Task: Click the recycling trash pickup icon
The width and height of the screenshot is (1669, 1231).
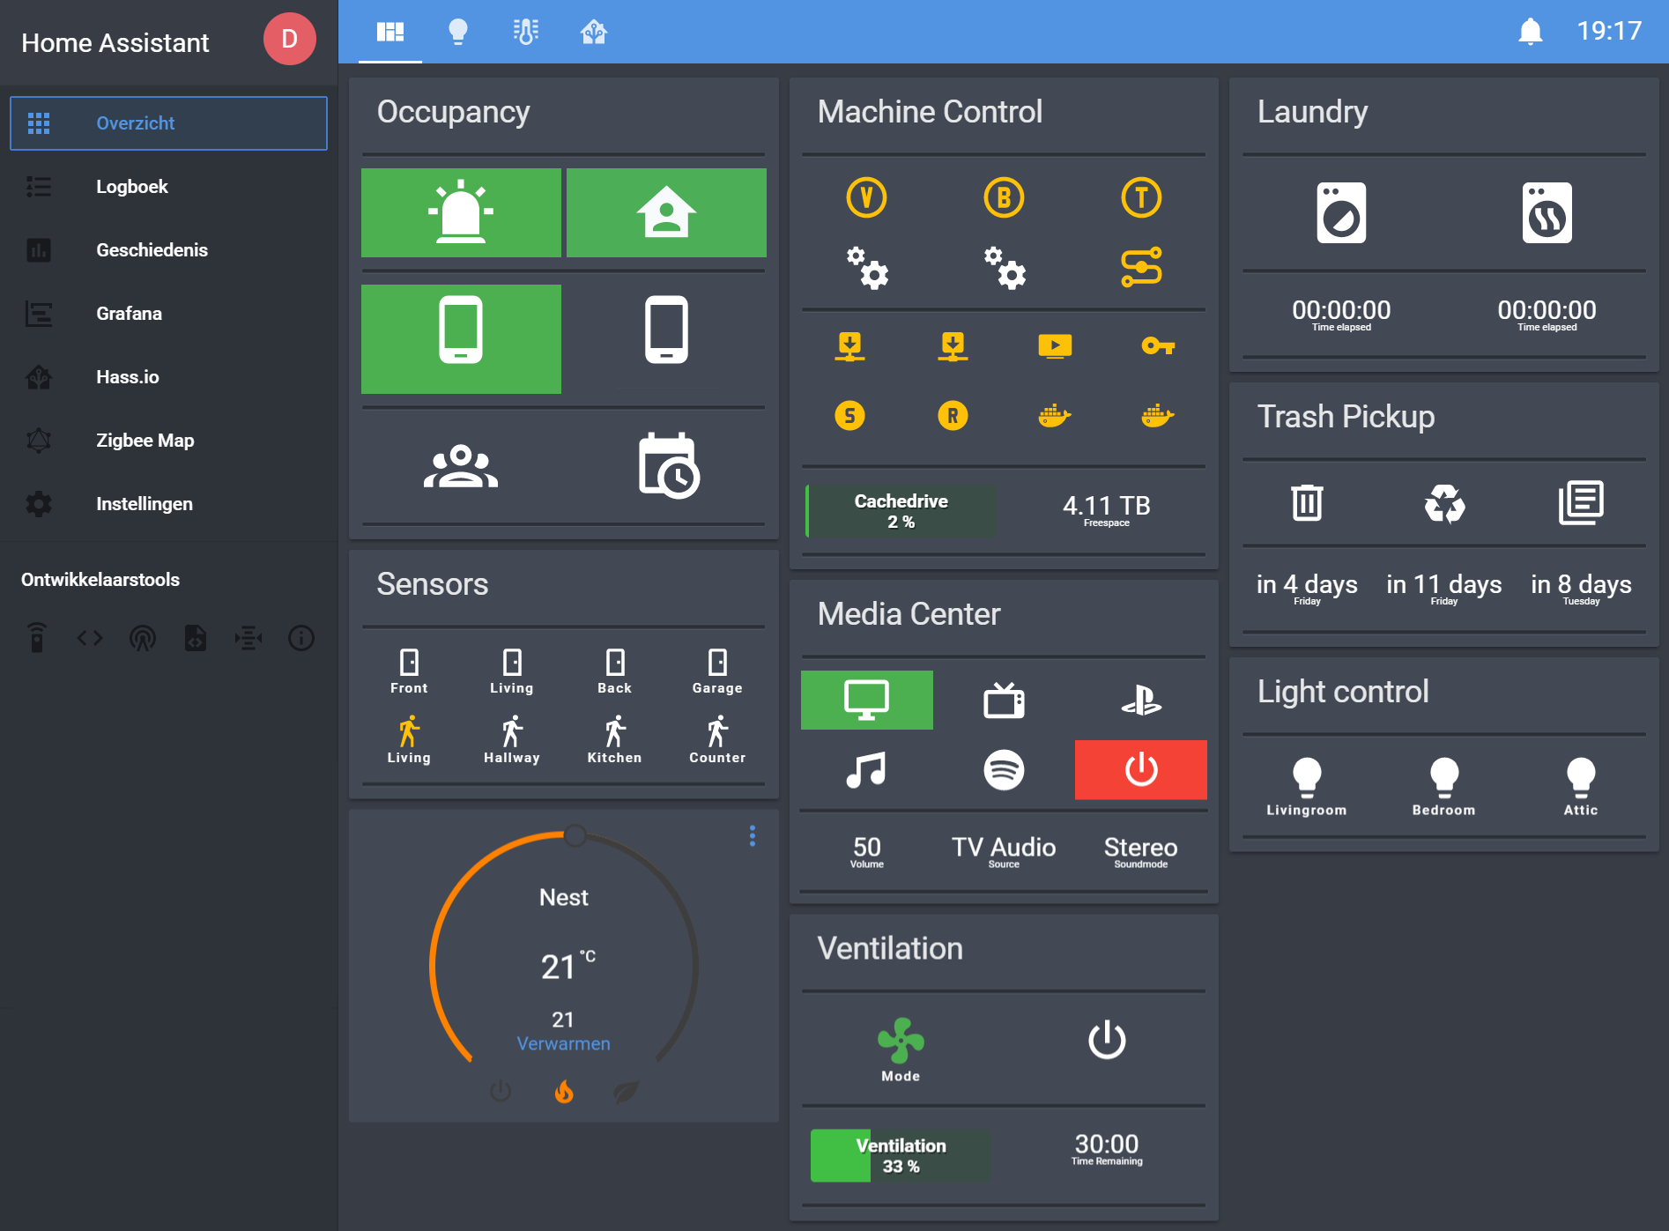Action: pyautogui.click(x=1444, y=504)
